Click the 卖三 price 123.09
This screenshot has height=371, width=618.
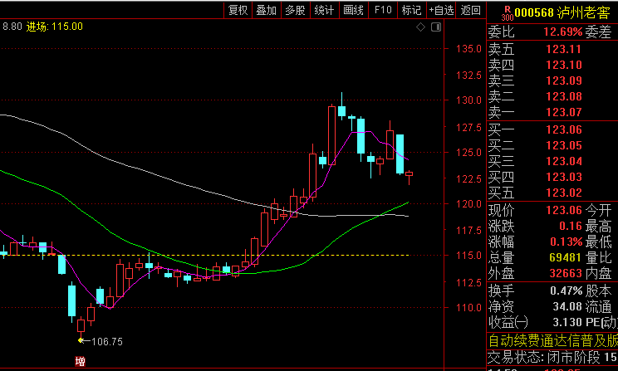point(563,81)
